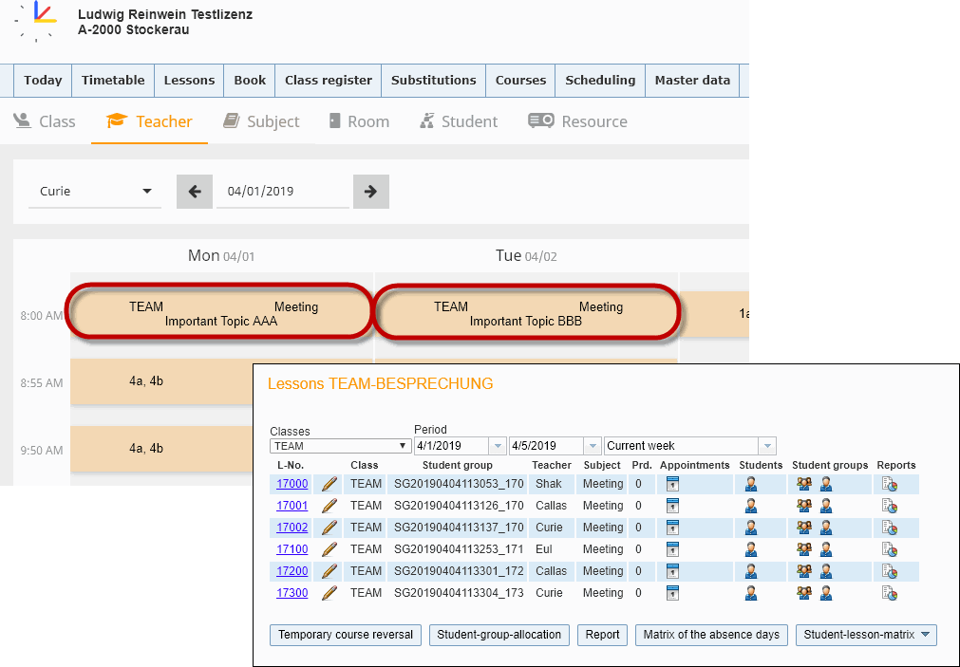The height and width of the screenshot is (667, 960).
Task: Open appointments calendar icon for lesson 17002
Action: pyautogui.click(x=672, y=528)
